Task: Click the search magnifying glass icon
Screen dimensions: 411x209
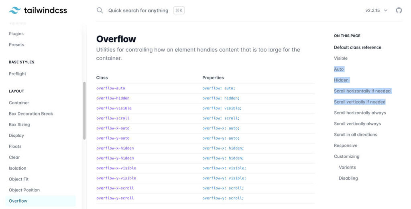Action: [100, 10]
